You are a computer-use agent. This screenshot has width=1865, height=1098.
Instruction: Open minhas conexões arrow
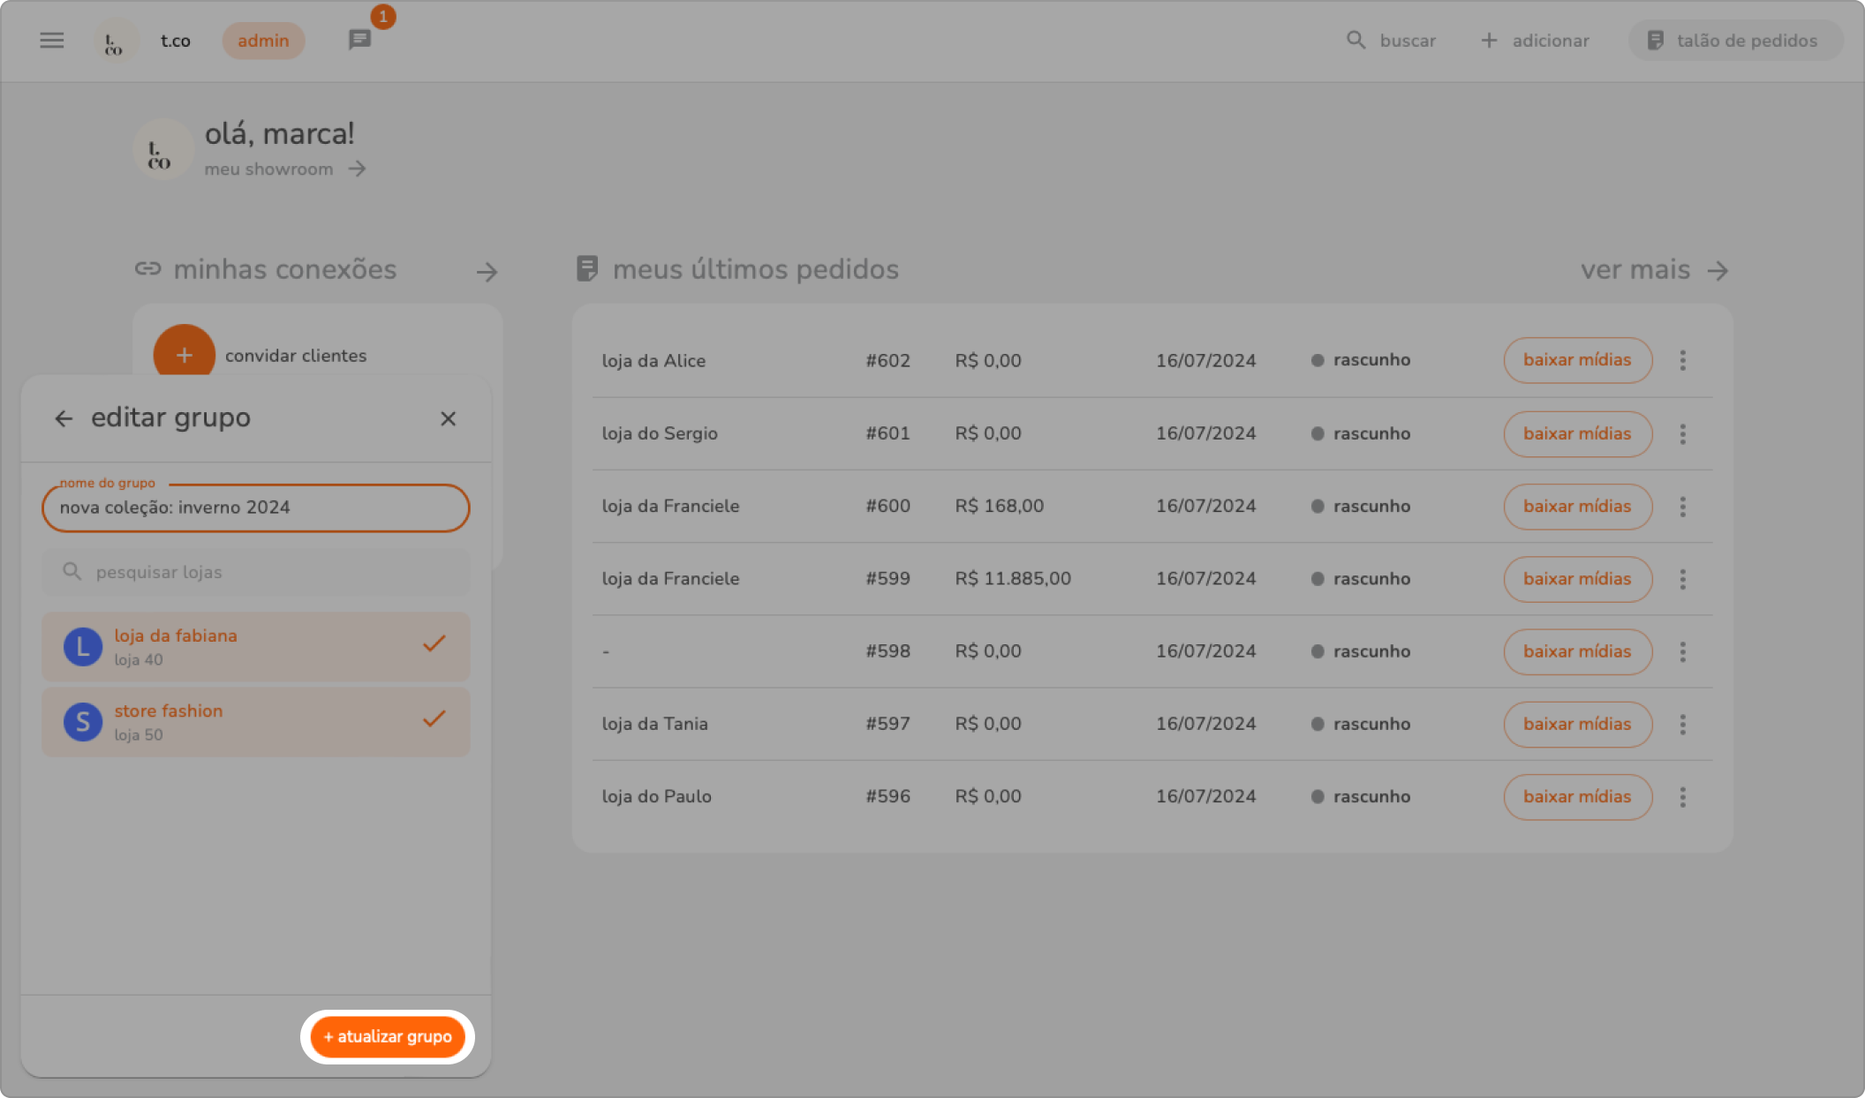487,272
